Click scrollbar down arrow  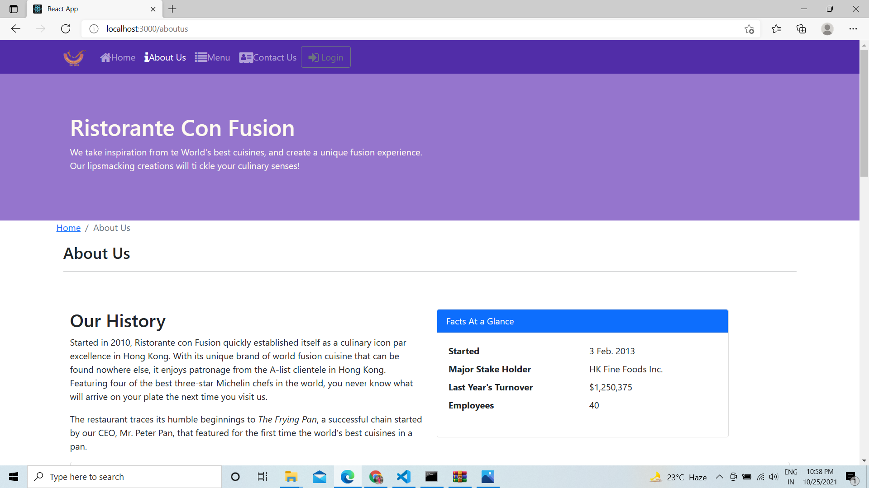864,460
